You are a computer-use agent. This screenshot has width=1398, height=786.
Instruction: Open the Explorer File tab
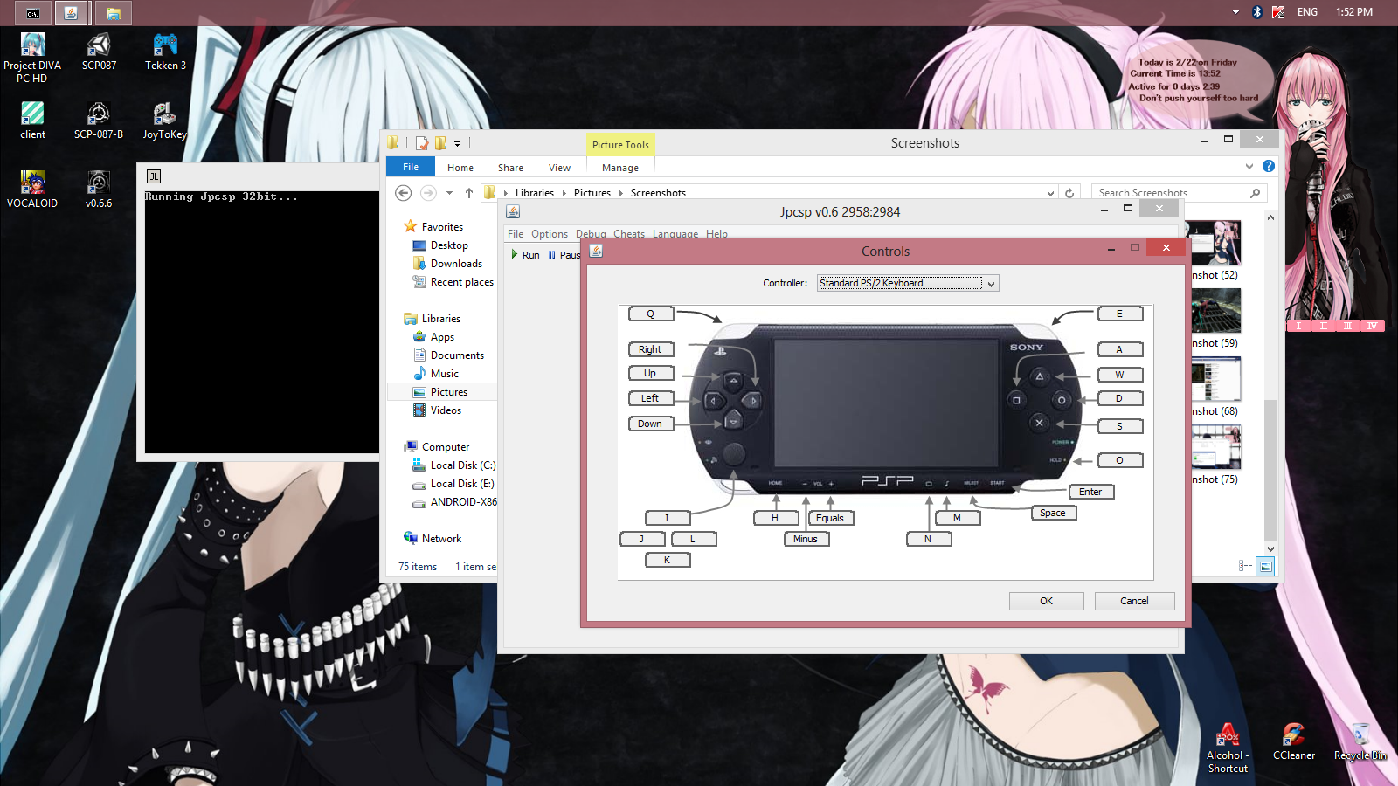click(x=411, y=167)
